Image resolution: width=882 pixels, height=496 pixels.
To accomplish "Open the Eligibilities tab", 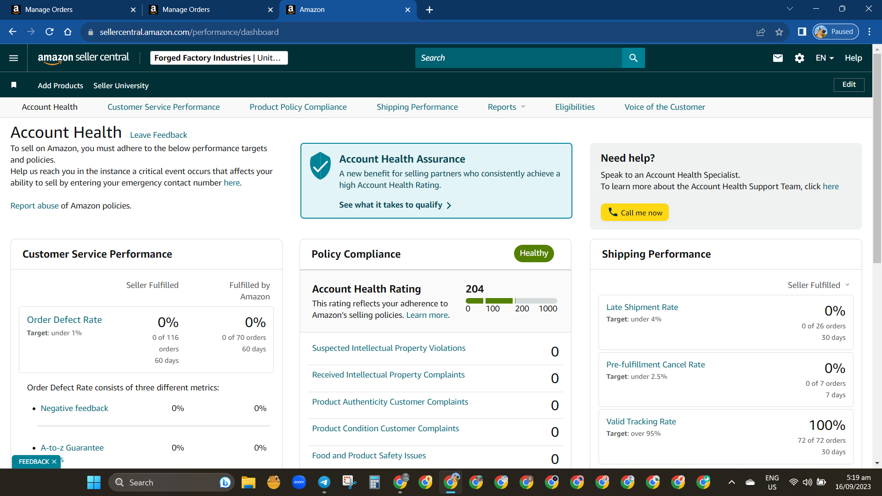I will coord(575,107).
